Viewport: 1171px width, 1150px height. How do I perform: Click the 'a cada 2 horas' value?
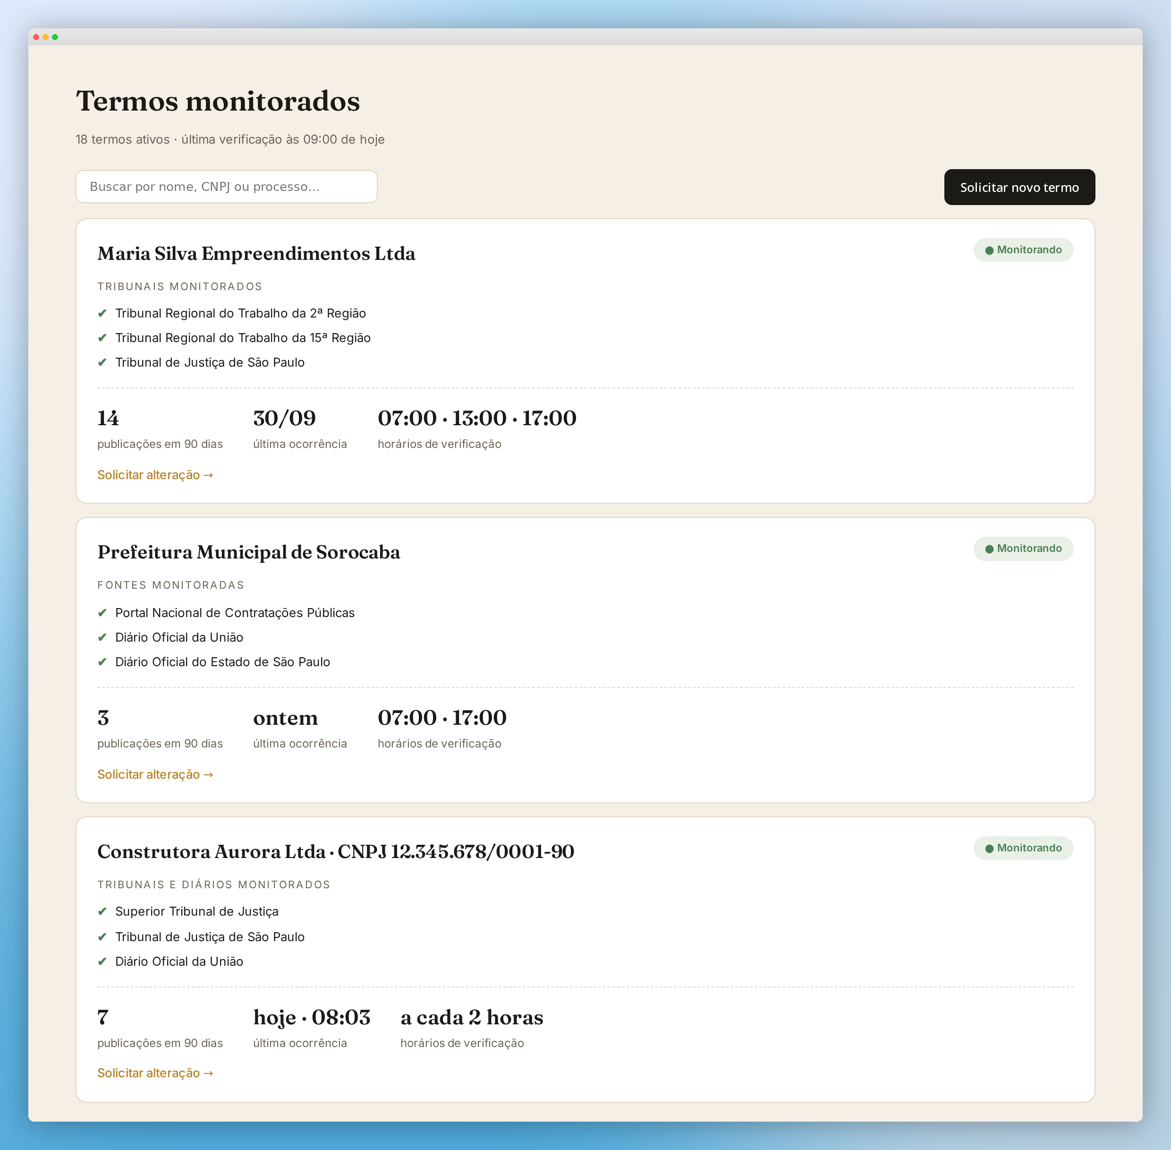coord(472,1017)
